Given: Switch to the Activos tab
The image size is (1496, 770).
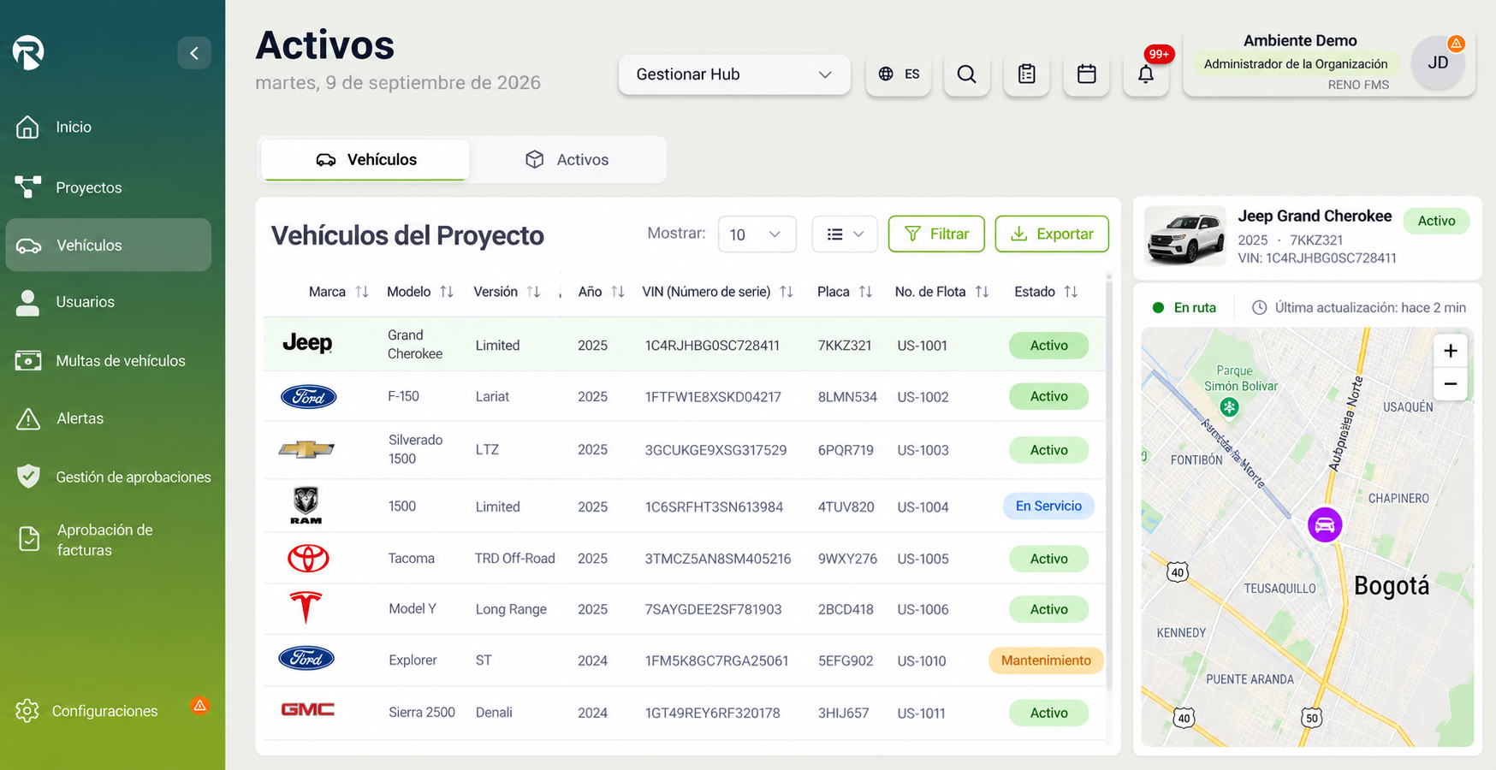Looking at the screenshot, I should click(567, 160).
